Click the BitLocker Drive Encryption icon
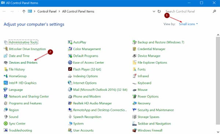The image size is (220, 134). [x=5, y=49]
